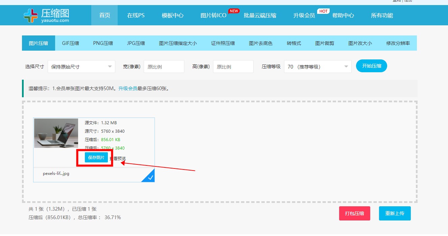This screenshot has height=236, width=448.
Task: Click the 开始压缩 button
Action: [x=371, y=66]
